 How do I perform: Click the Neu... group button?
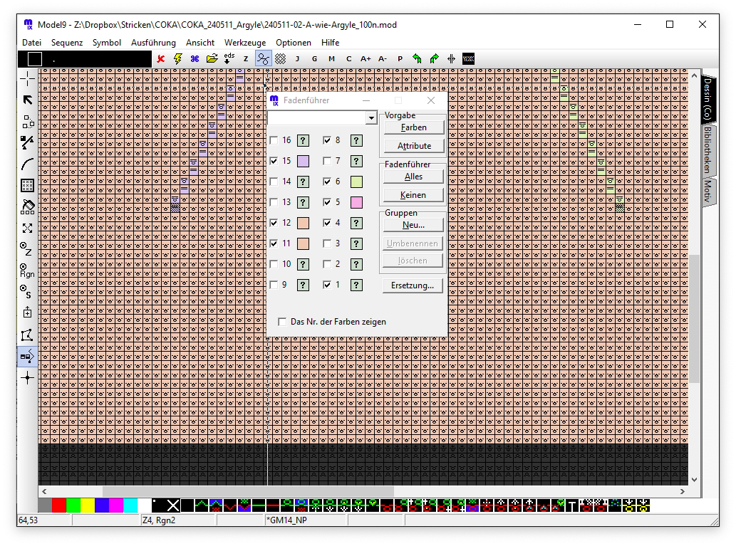[x=413, y=225]
